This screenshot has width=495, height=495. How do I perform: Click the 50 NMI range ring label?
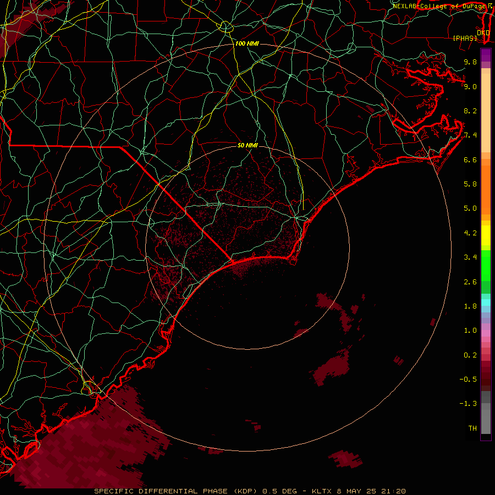point(248,145)
